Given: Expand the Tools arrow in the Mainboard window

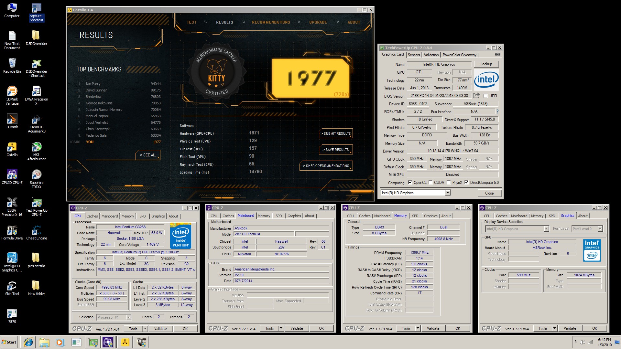Looking at the screenshot, I should (x=281, y=328).
